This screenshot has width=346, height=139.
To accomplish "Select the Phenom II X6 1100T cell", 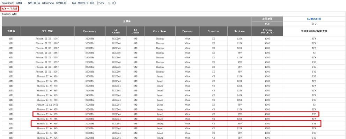I will click(x=47, y=39).
